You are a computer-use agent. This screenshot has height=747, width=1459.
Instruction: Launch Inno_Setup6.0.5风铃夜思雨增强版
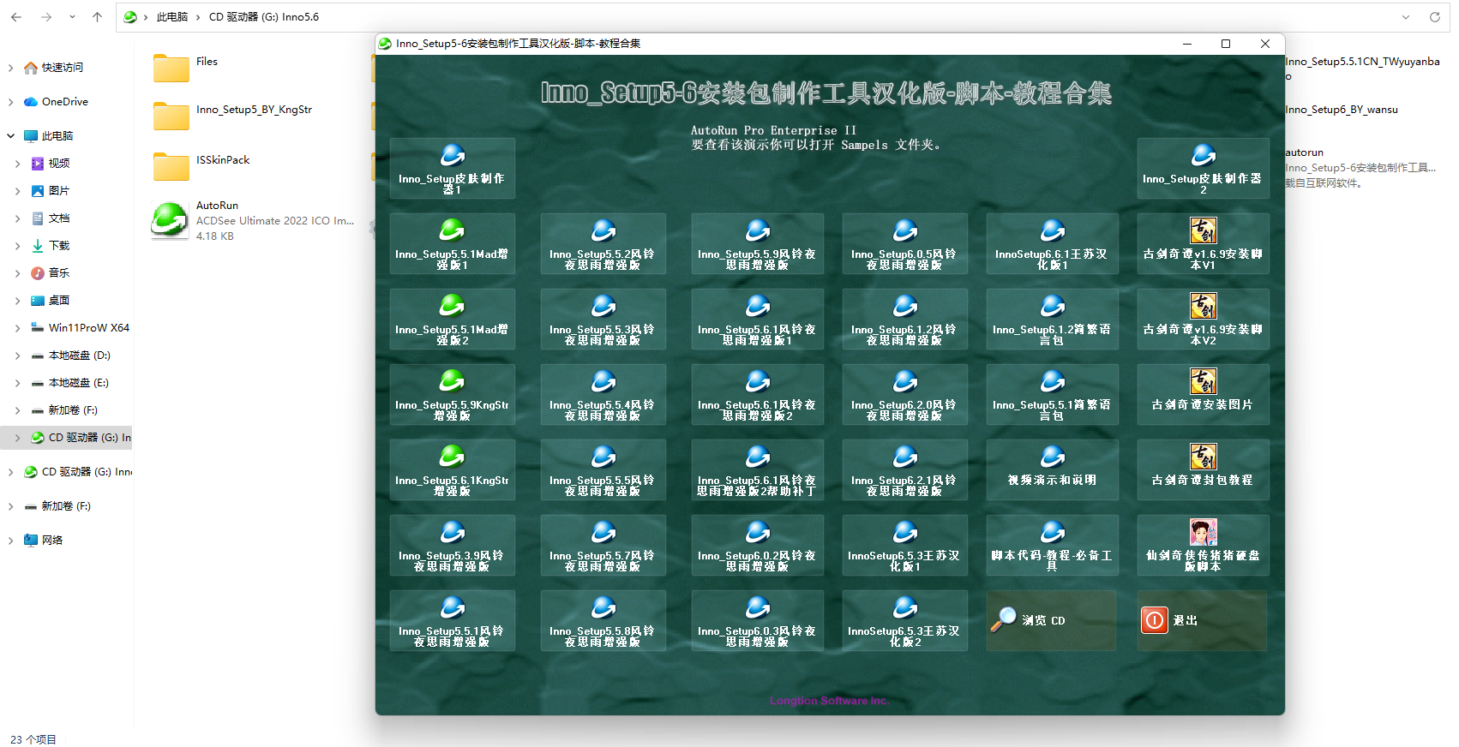coord(905,243)
